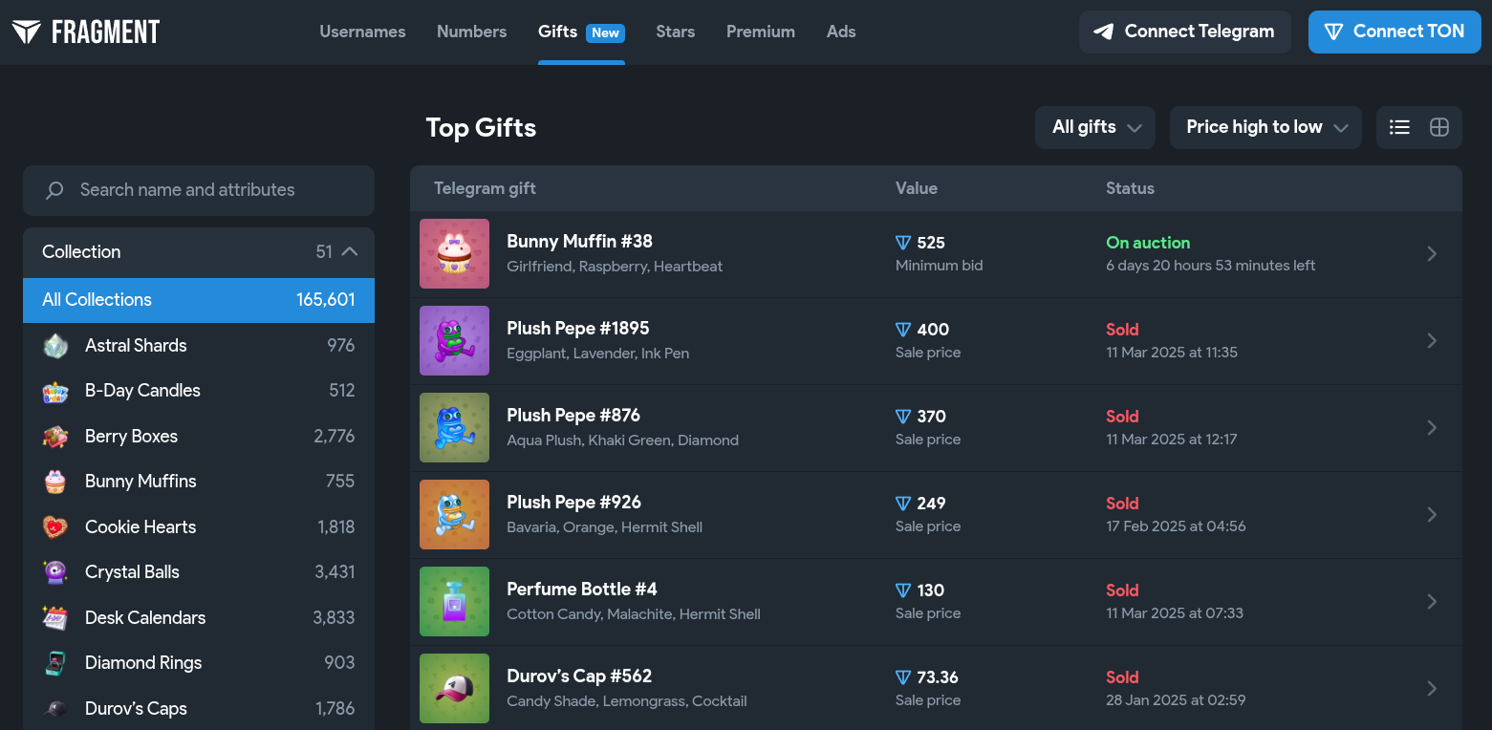Click the Value column header

point(917,188)
